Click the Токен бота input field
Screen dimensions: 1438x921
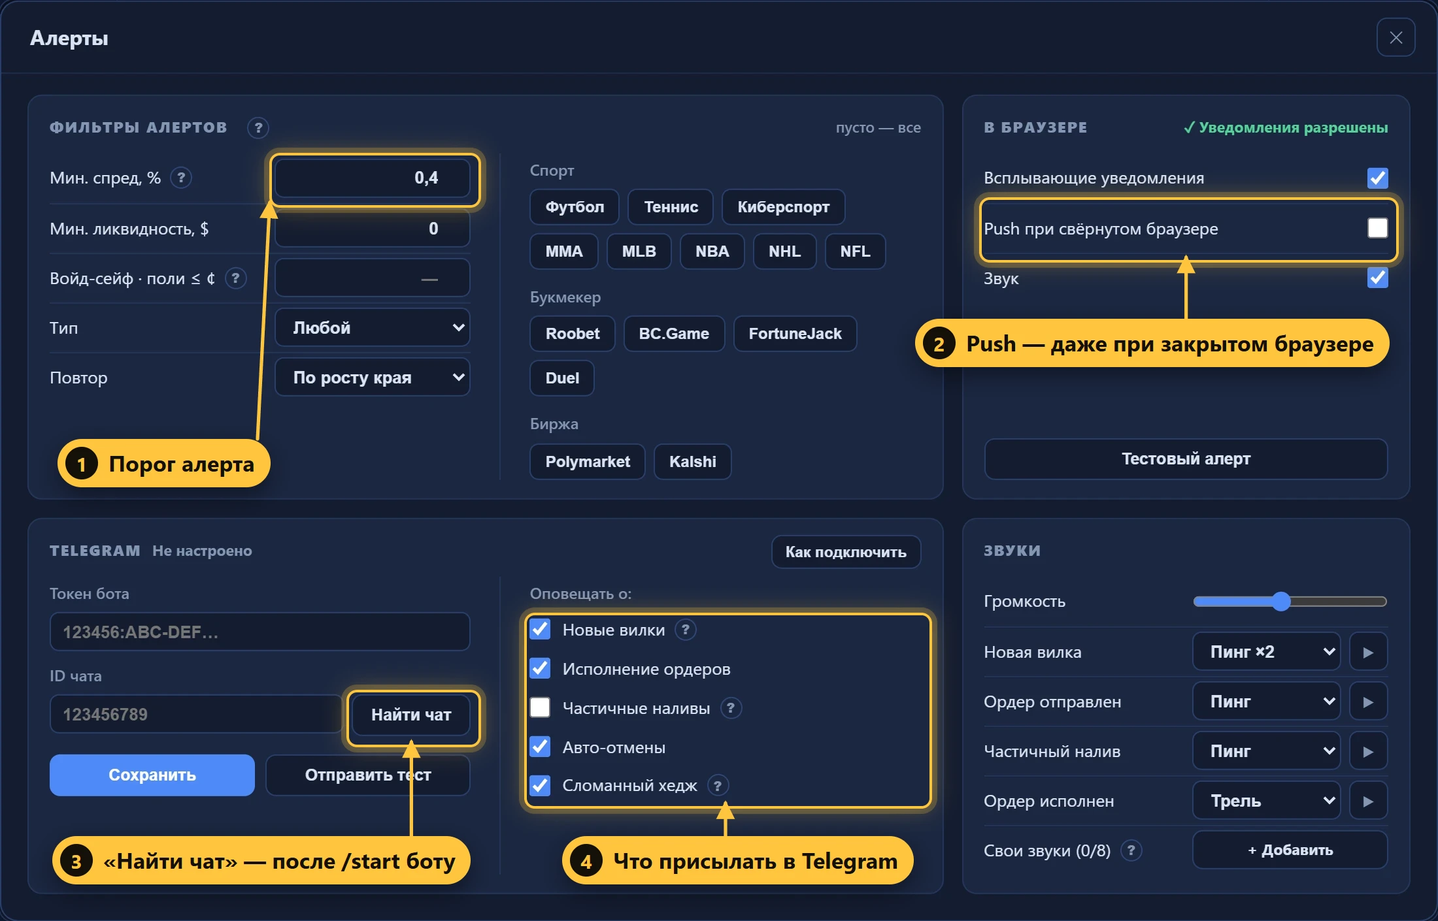pos(260,632)
